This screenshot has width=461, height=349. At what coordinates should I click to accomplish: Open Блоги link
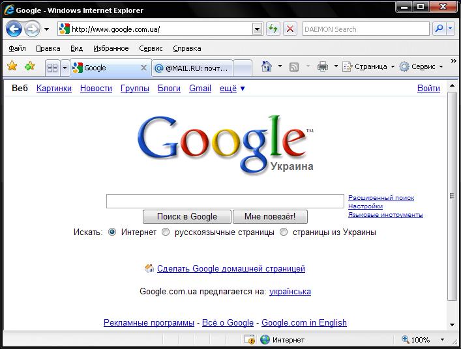coord(169,88)
